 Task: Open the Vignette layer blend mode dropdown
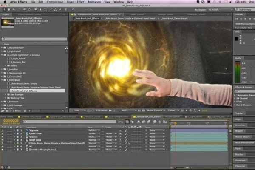coord(94,130)
